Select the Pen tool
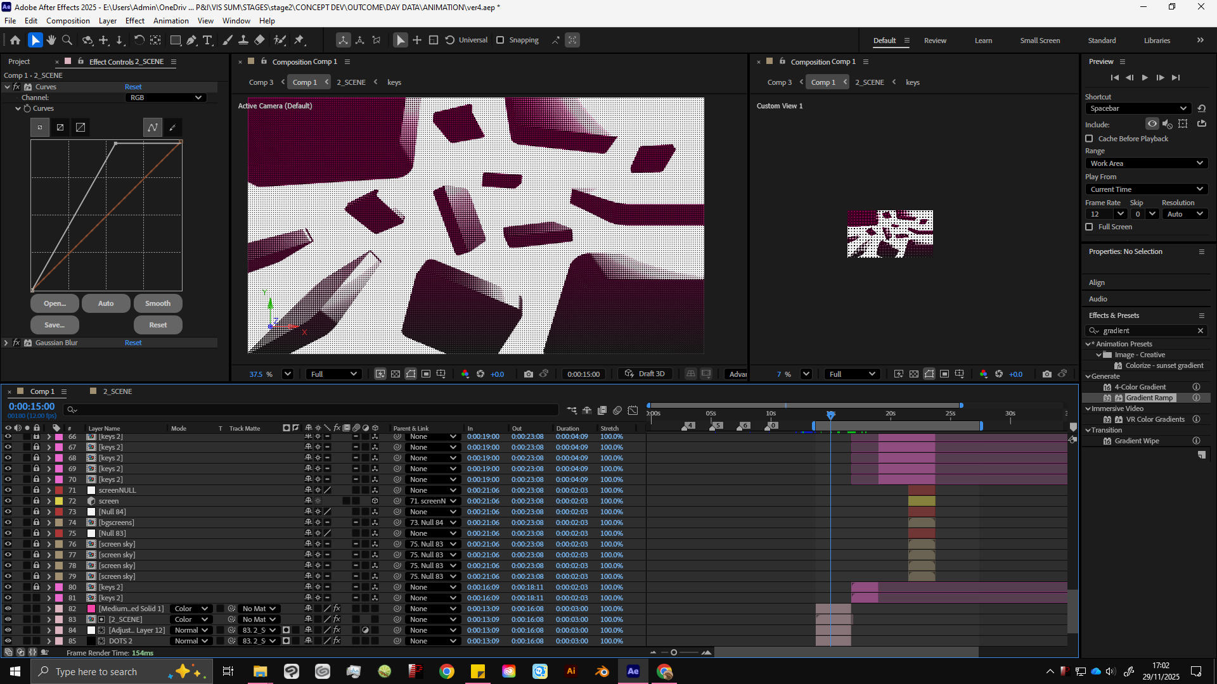This screenshot has width=1217, height=684. (x=191, y=40)
